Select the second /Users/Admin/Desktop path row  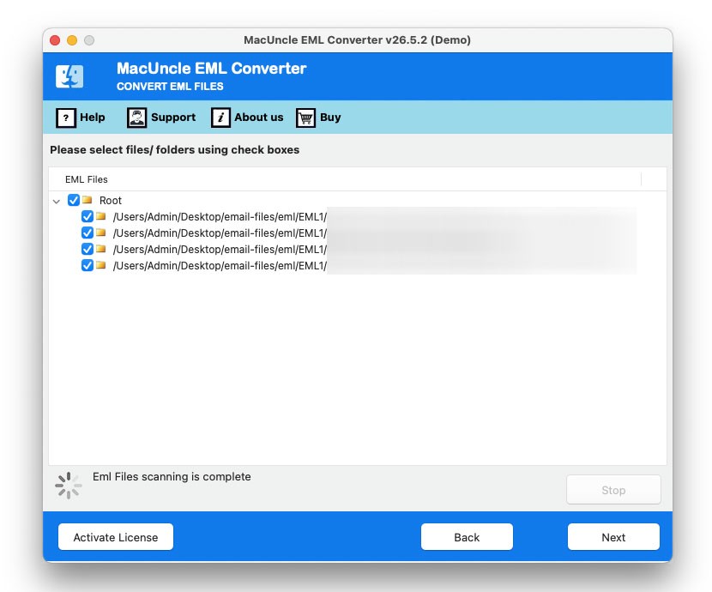(220, 233)
